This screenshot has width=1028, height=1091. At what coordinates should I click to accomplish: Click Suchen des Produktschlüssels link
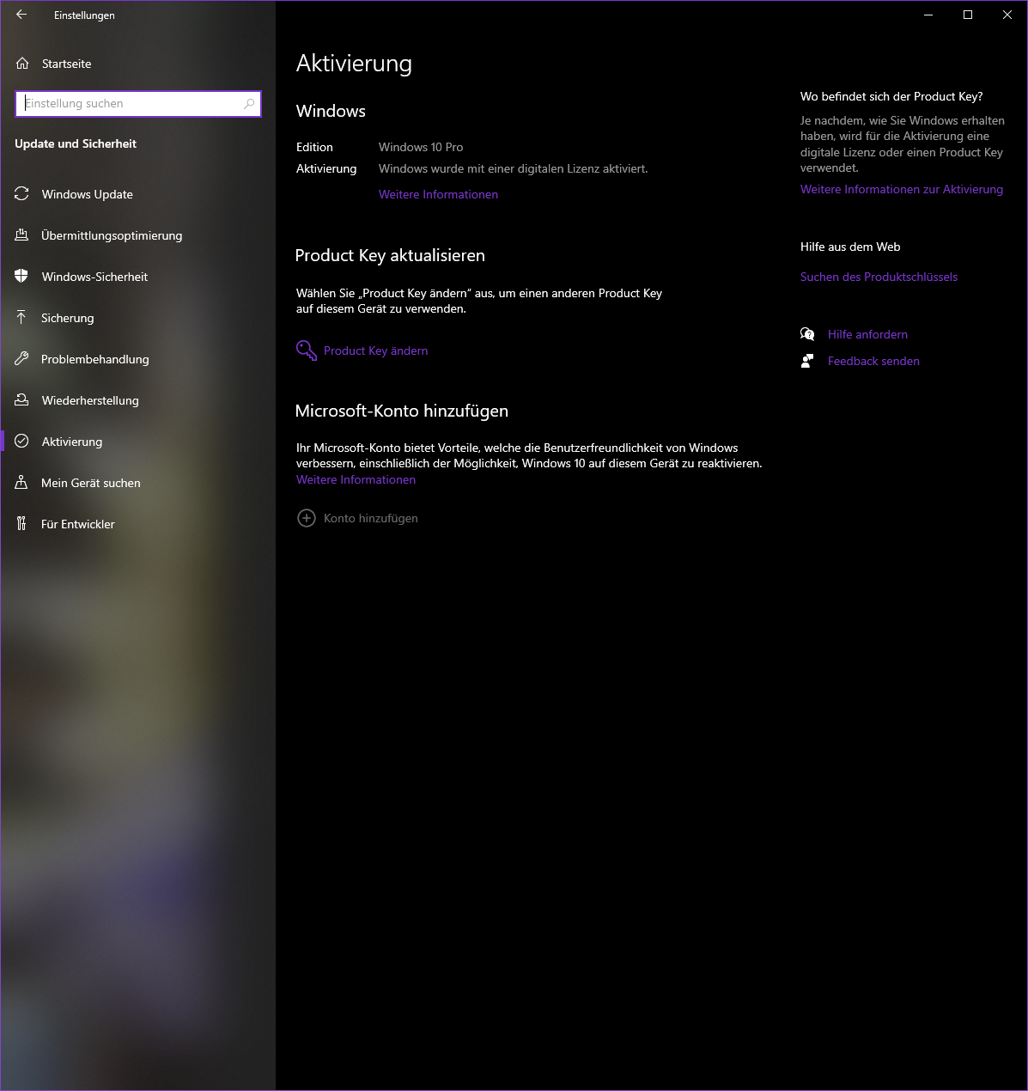tap(879, 277)
